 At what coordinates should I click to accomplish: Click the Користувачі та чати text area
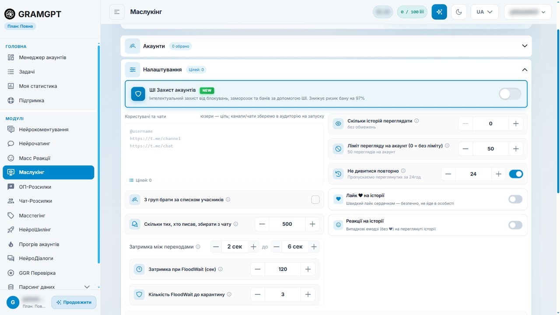coord(224,154)
